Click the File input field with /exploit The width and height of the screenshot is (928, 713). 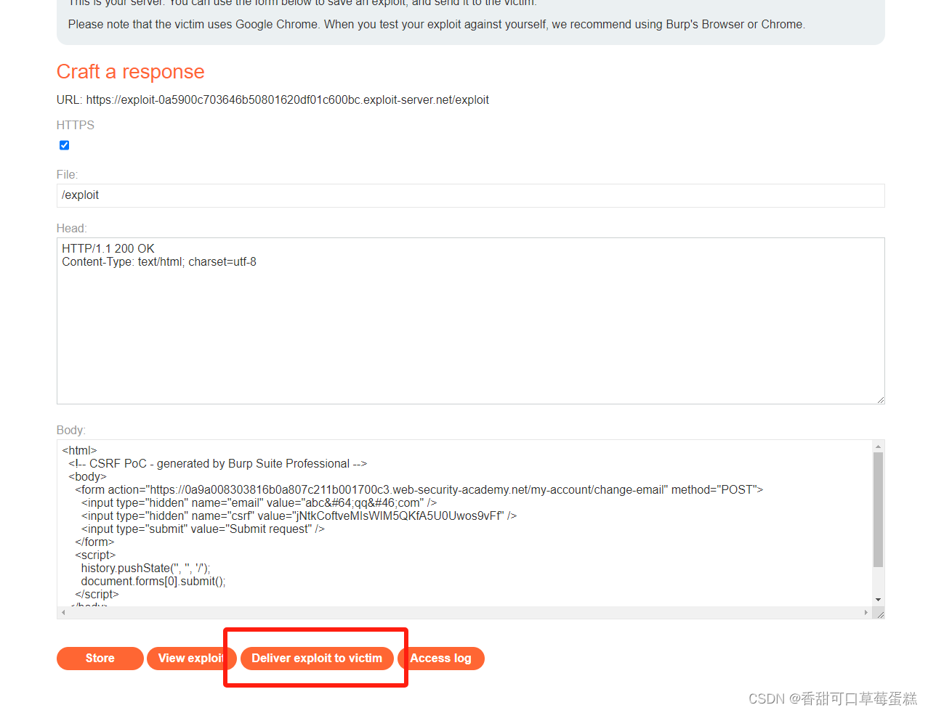470,195
